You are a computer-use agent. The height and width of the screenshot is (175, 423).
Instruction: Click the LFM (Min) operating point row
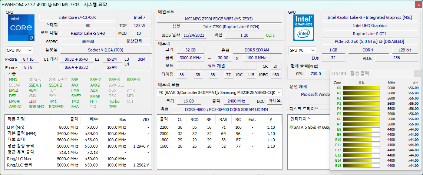(78, 127)
